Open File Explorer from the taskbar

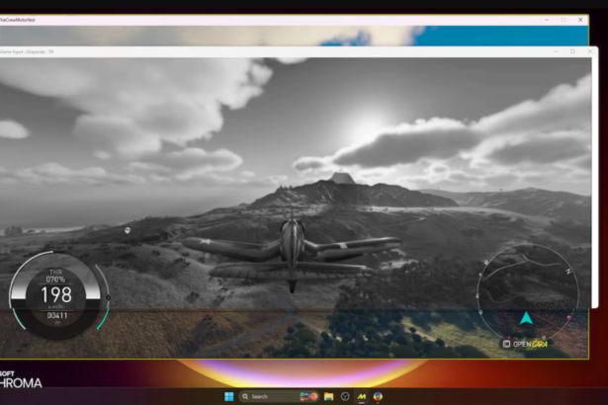pyautogui.click(x=329, y=396)
